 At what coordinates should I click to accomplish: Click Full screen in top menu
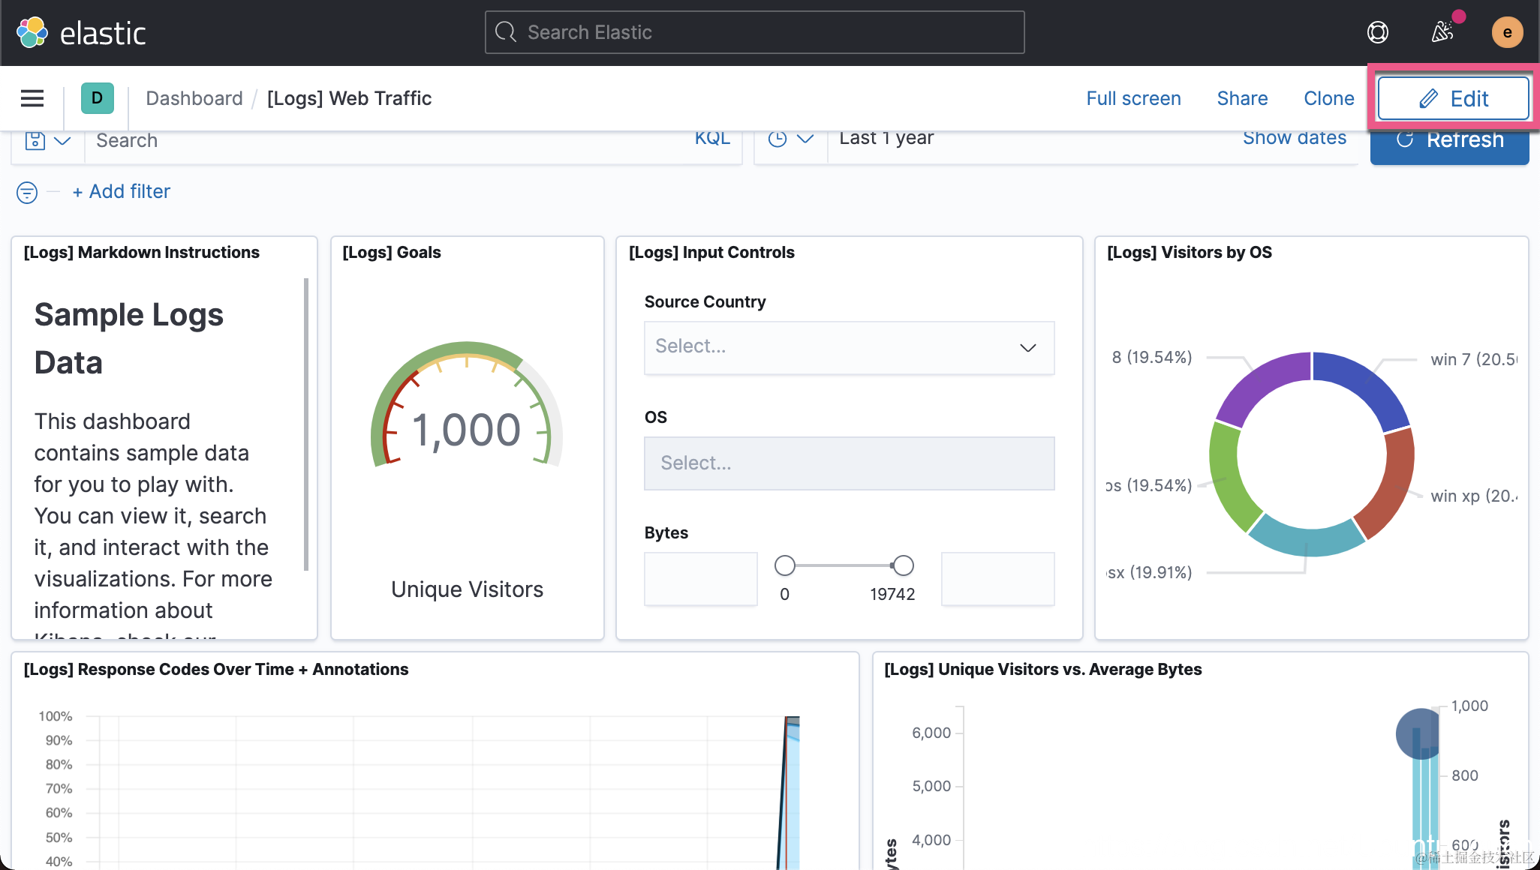(1133, 98)
